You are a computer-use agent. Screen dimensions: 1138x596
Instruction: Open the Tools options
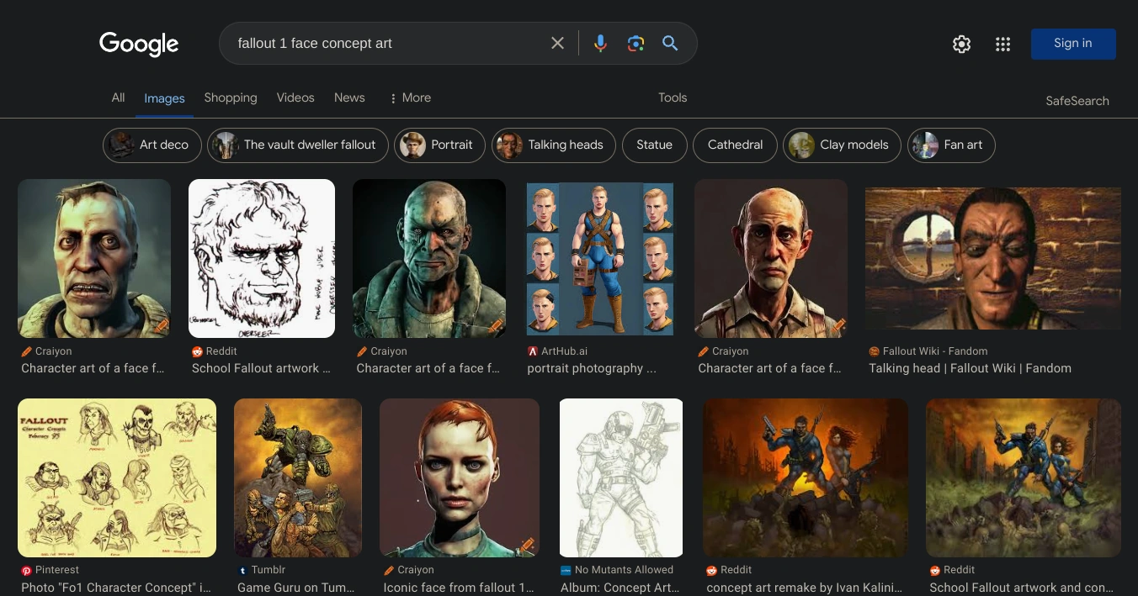[x=672, y=98]
